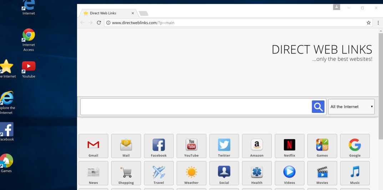The image size is (383, 190).
Task: Click the DIRECT WEB LINKS heading
Action: 322,50
